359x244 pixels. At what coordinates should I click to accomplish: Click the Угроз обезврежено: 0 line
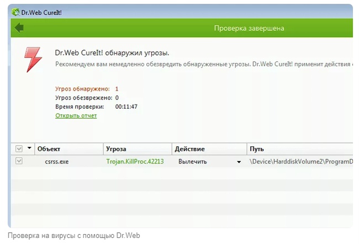tap(87, 98)
